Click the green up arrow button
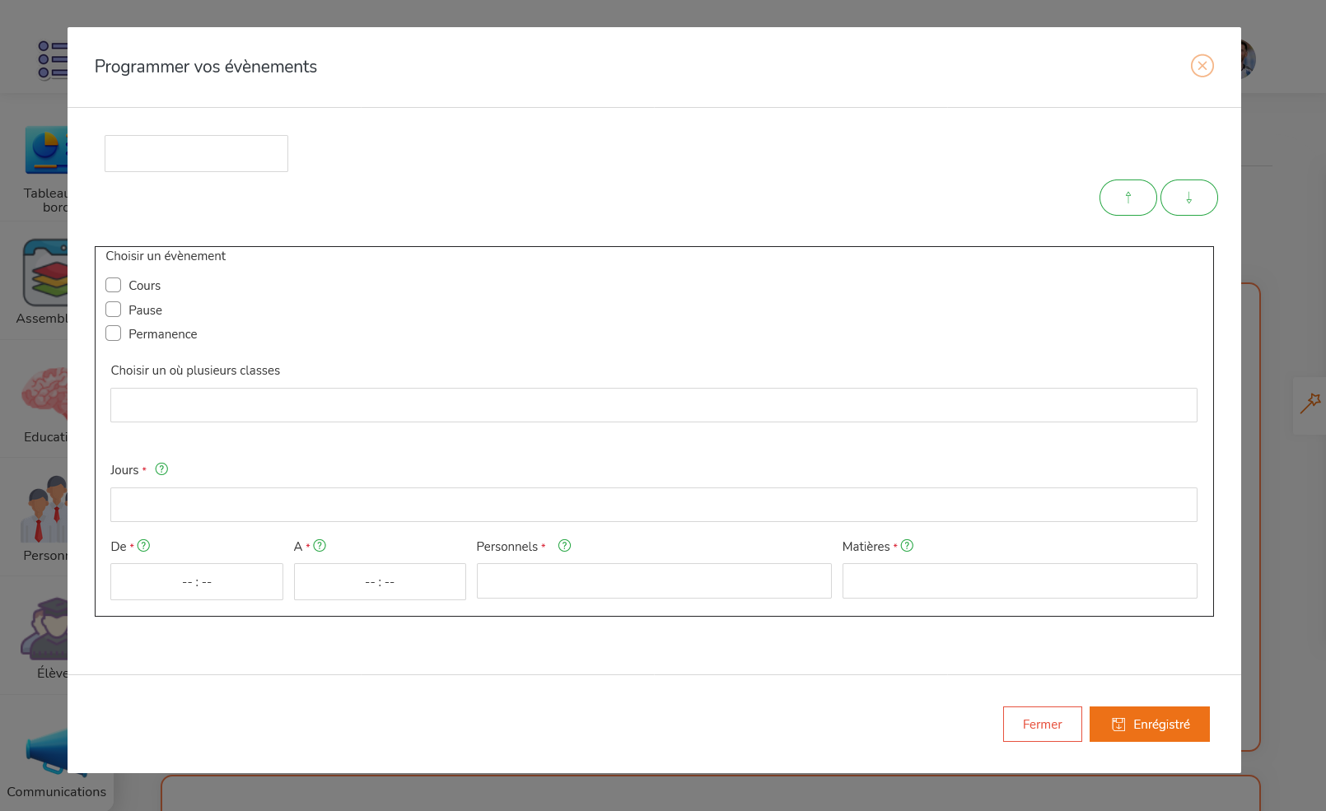This screenshot has height=811, width=1326. click(1128, 198)
